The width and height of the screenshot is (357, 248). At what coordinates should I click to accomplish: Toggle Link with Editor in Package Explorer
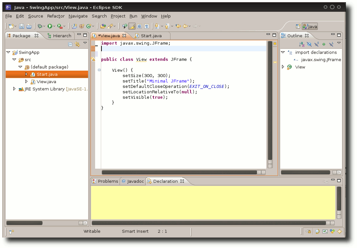tap(77, 44)
